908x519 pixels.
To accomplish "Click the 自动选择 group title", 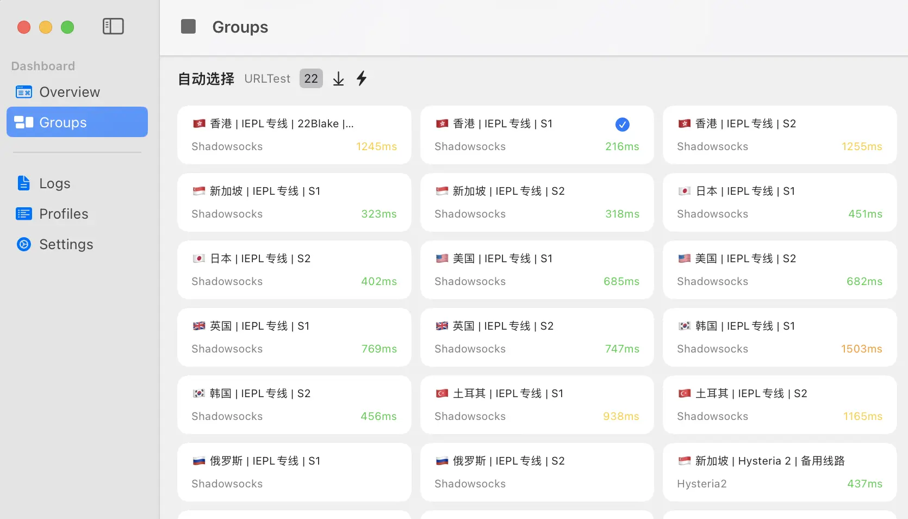I will 206,79.
